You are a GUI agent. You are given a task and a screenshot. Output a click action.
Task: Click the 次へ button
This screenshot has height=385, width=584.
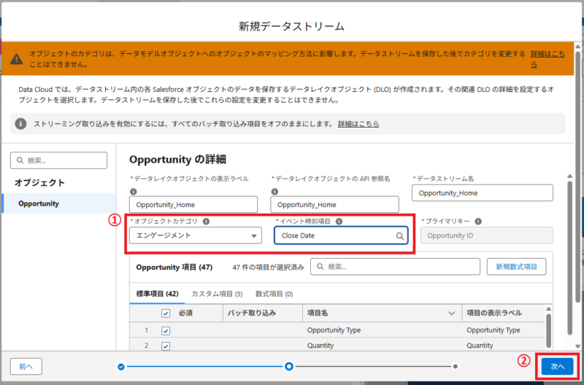click(x=558, y=366)
